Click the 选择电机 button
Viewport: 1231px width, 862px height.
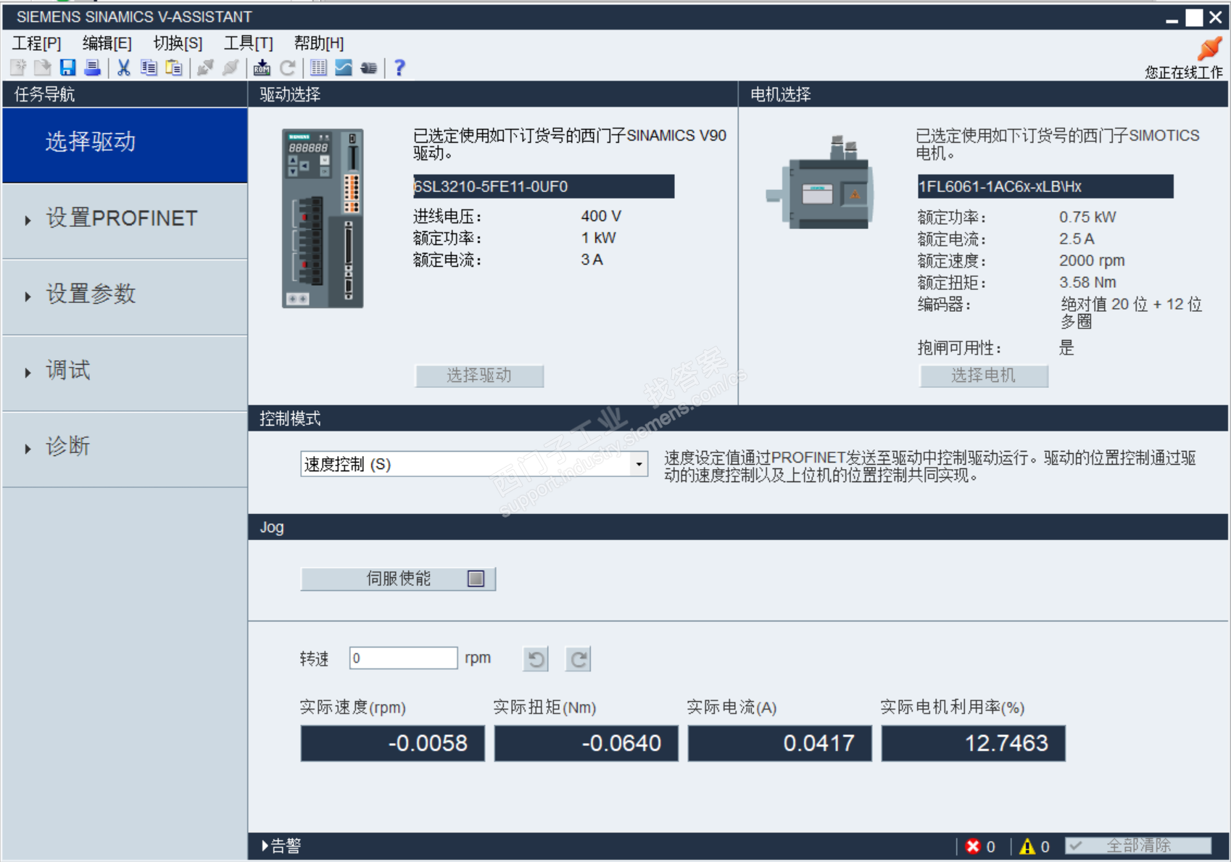984,376
